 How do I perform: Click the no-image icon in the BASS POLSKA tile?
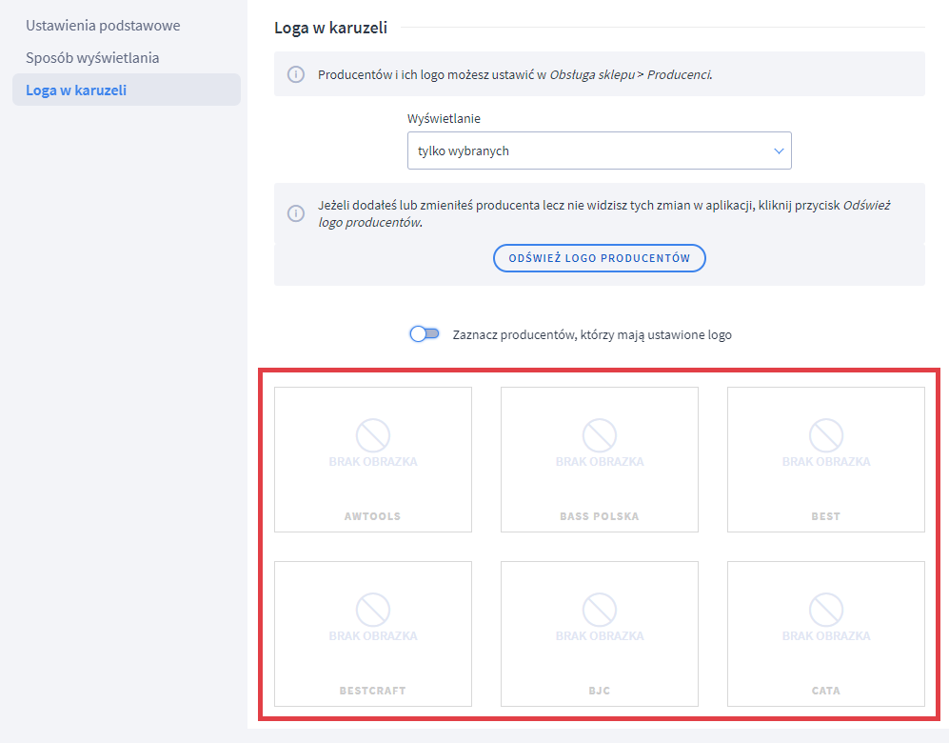pos(600,435)
